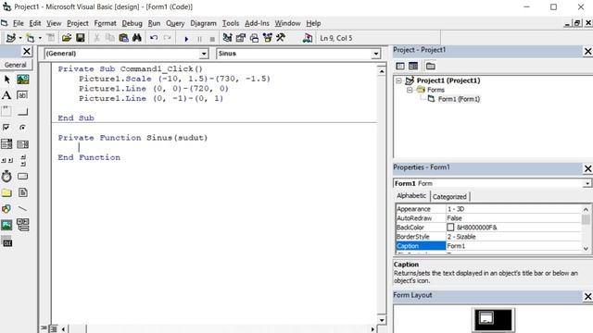Select the Pointer tool in the toolbox
The width and height of the screenshot is (593, 333).
tap(6, 80)
